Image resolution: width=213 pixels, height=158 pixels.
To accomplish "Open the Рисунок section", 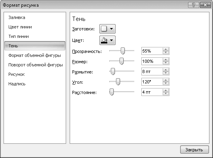I will [x=17, y=74].
